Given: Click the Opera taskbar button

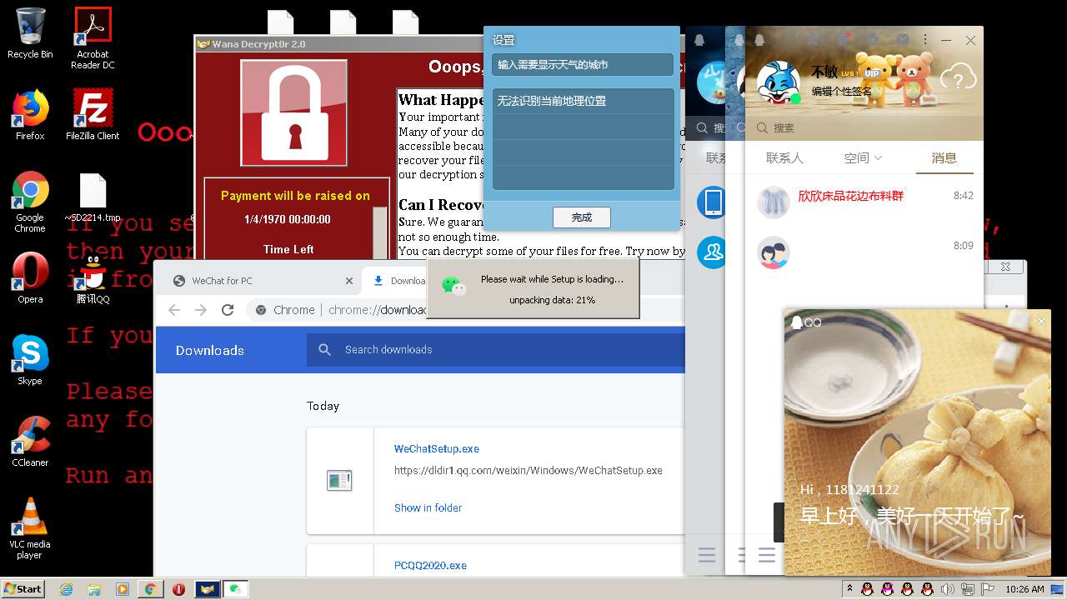Looking at the screenshot, I should click(179, 589).
